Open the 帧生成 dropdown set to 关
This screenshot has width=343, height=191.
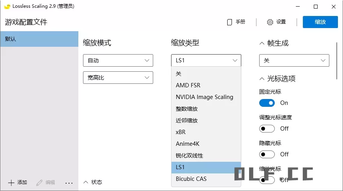tap(294, 60)
